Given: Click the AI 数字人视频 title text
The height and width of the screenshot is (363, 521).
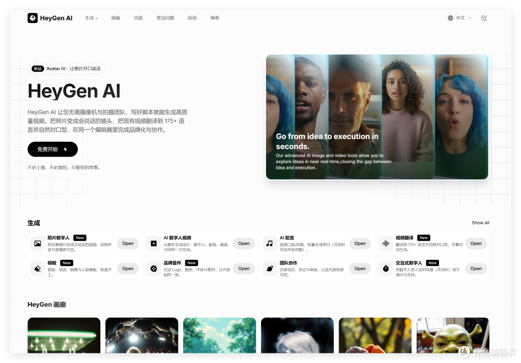Looking at the screenshot, I should pos(177,237).
